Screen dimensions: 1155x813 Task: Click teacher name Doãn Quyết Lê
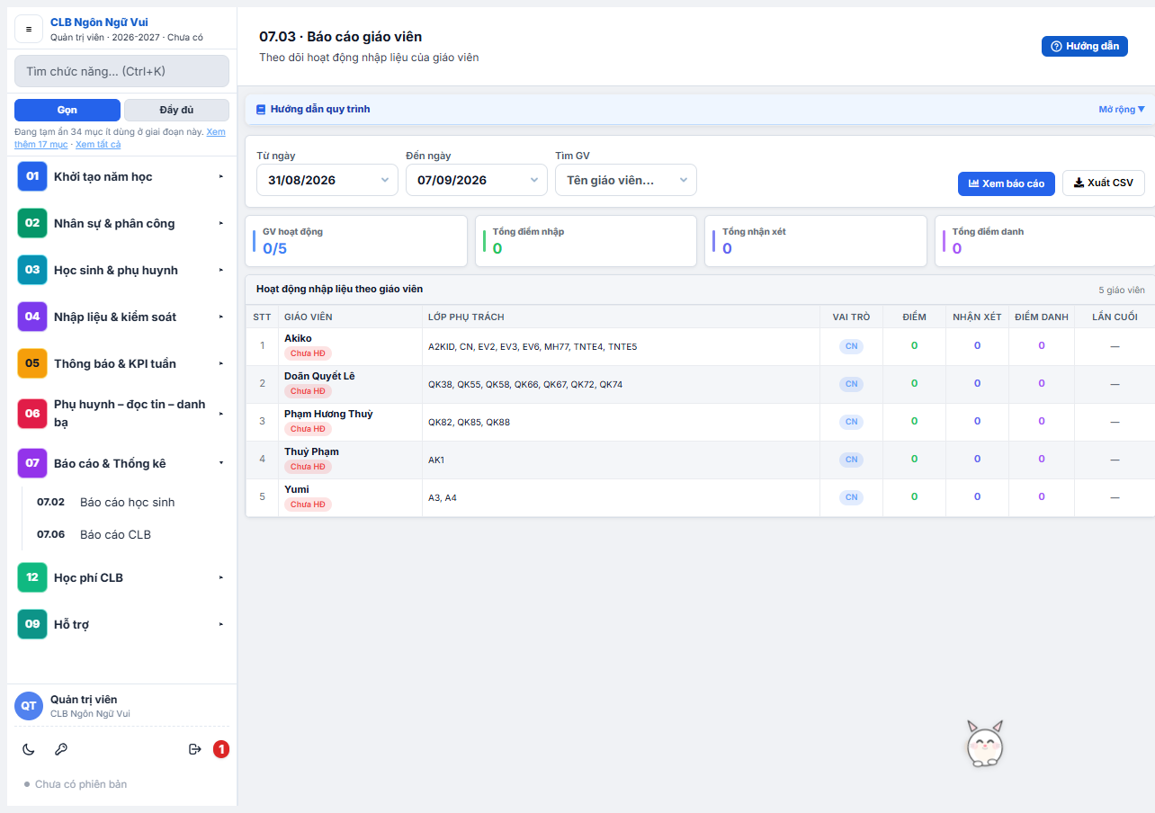tap(319, 376)
